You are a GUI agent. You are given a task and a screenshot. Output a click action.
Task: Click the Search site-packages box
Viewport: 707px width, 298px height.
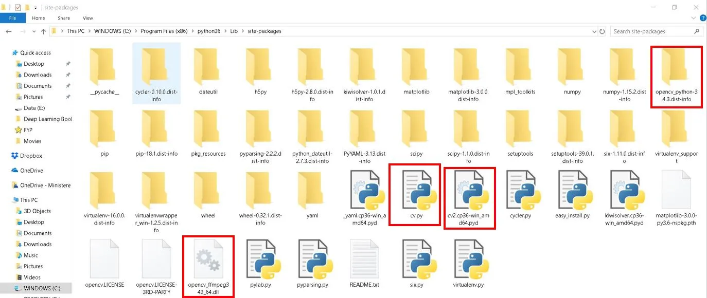[657, 31]
